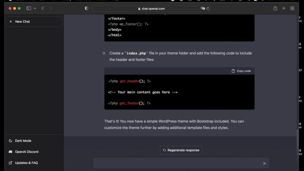Click Regenerate response button
This screenshot has width=304, height=171.
[181, 150]
